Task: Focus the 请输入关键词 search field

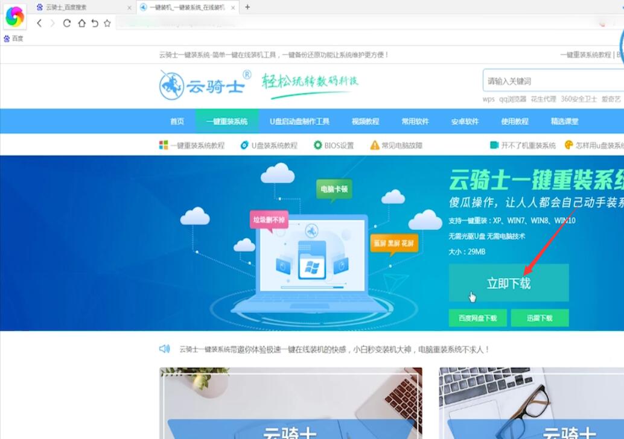Action: tap(553, 81)
